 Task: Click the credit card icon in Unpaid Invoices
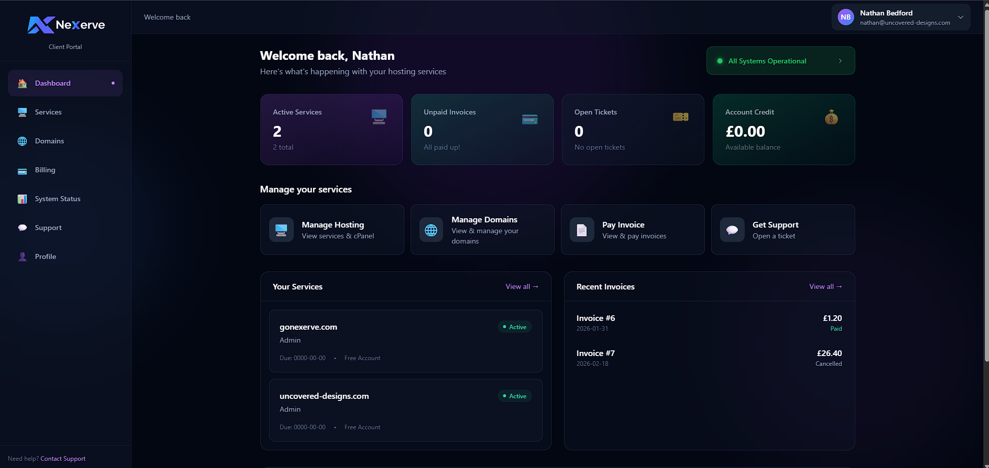click(529, 119)
